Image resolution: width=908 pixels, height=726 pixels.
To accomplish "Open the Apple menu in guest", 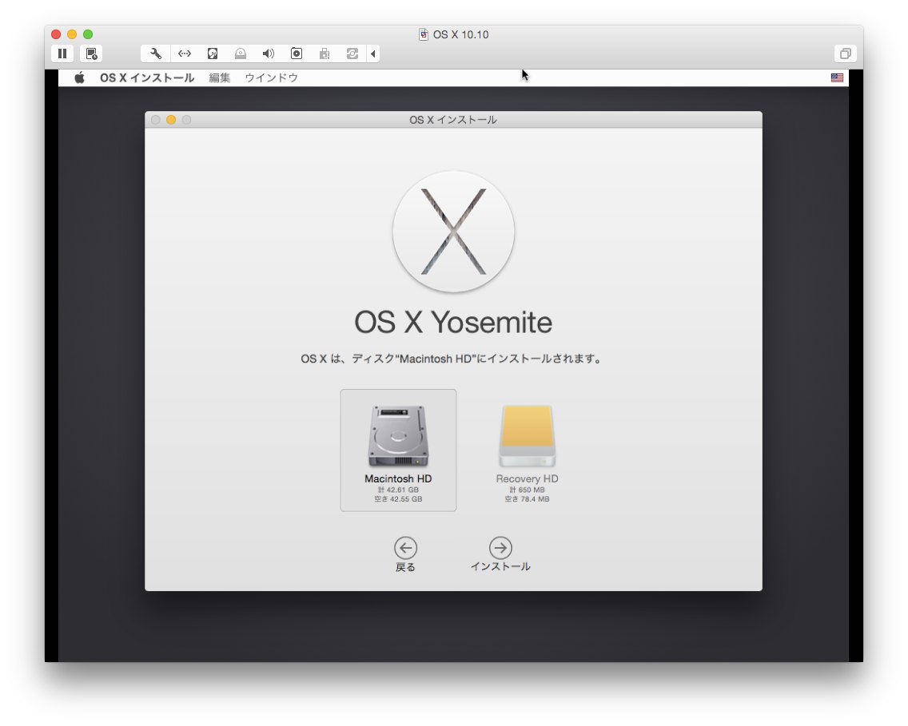I will click(79, 77).
